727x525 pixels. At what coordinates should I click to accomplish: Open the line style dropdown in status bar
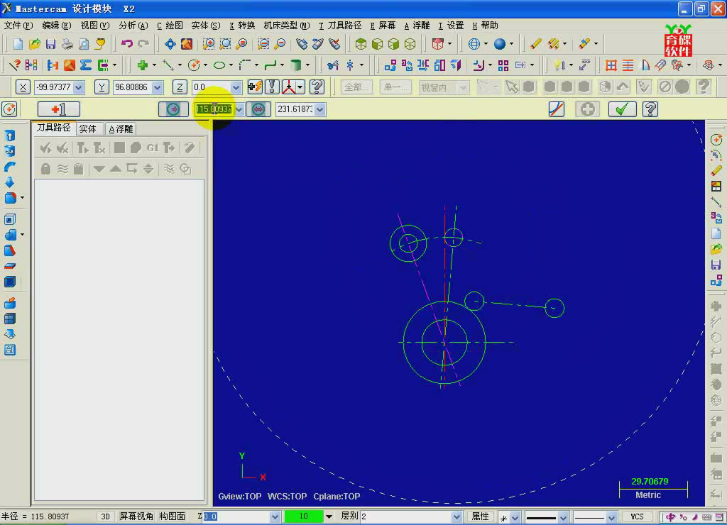(x=563, y=516)
